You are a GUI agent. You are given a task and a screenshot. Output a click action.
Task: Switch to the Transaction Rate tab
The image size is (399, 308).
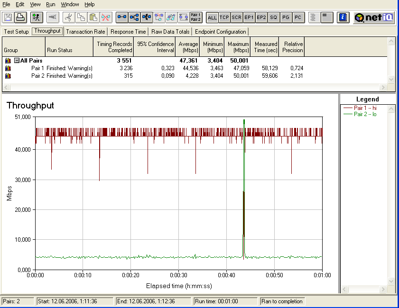85,32
